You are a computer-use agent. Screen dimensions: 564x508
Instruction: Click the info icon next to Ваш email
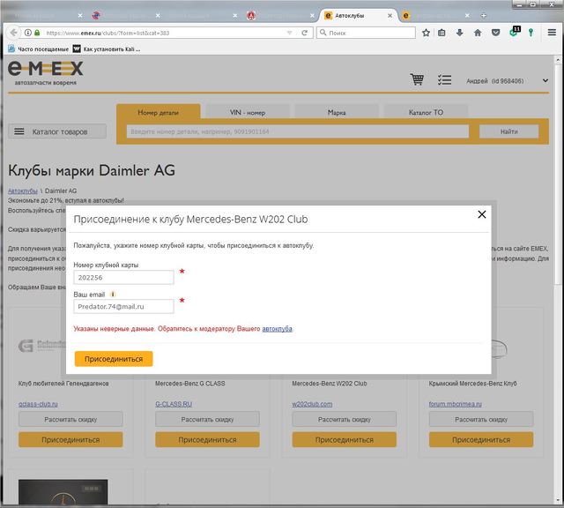[x=113, y=295]
